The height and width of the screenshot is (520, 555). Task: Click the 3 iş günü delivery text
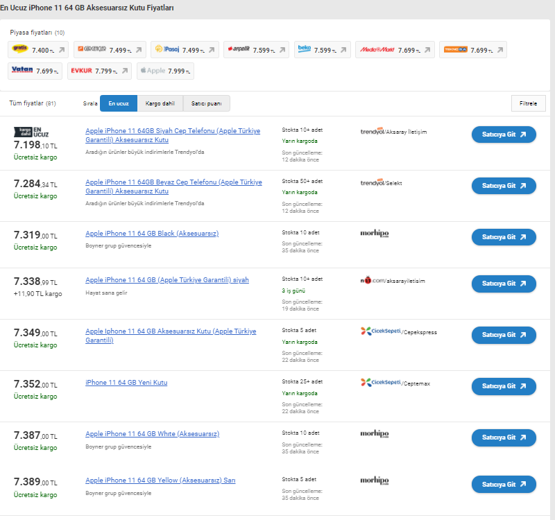(293, 291)
